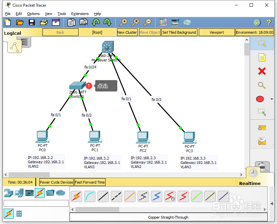The width and height of the screenshot is (277, 224).
Task: Choose the red X Delete tool
Action: pyautogui.click(x=262, y=71)
